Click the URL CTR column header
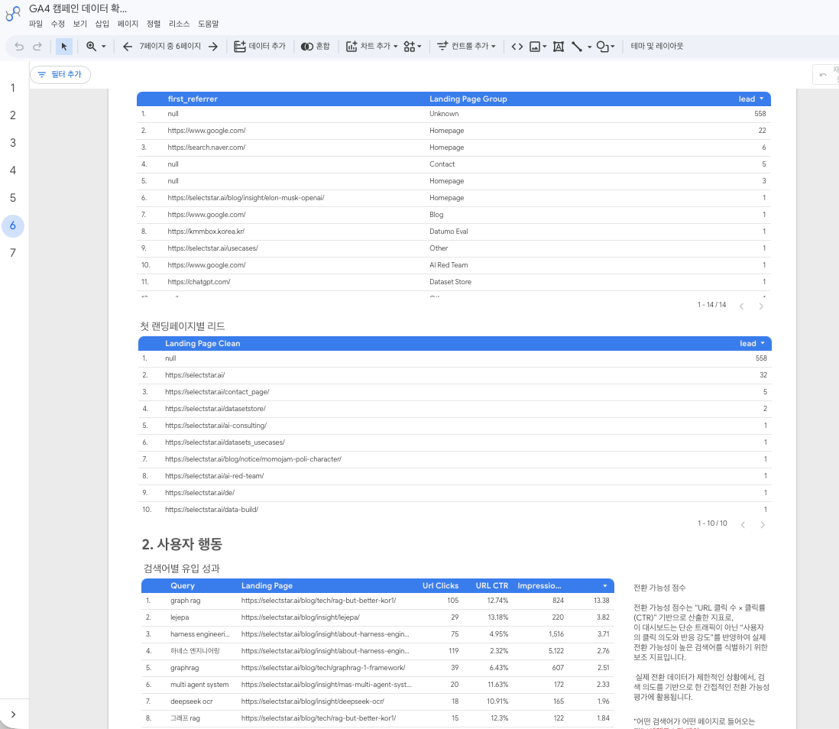This screenshot has height=729, width=839. click(492, 585)
